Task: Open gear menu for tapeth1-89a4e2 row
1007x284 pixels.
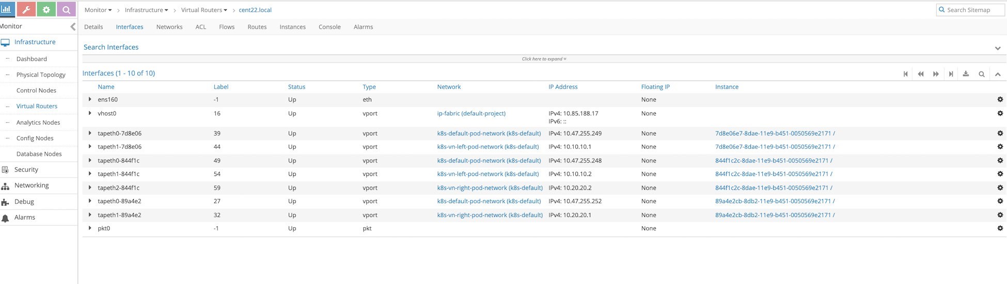Action: (1000, 215)
